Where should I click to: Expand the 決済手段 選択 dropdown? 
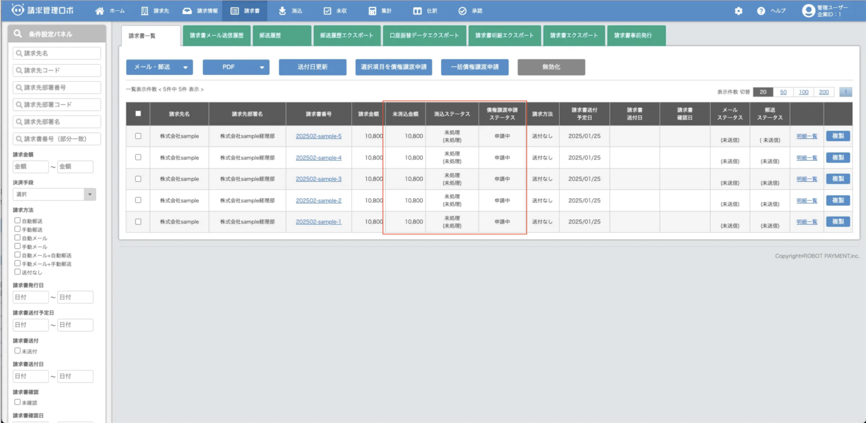click(x=54, y=194)
